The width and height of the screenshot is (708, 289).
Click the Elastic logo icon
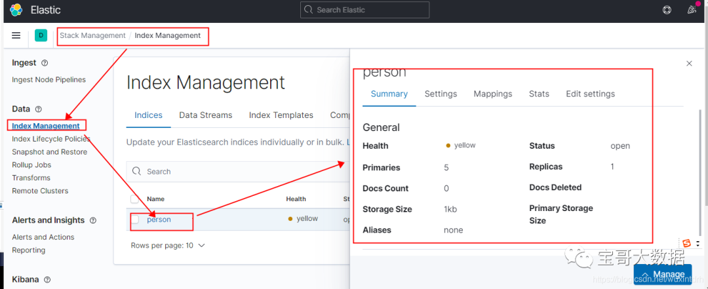[16, 10]
